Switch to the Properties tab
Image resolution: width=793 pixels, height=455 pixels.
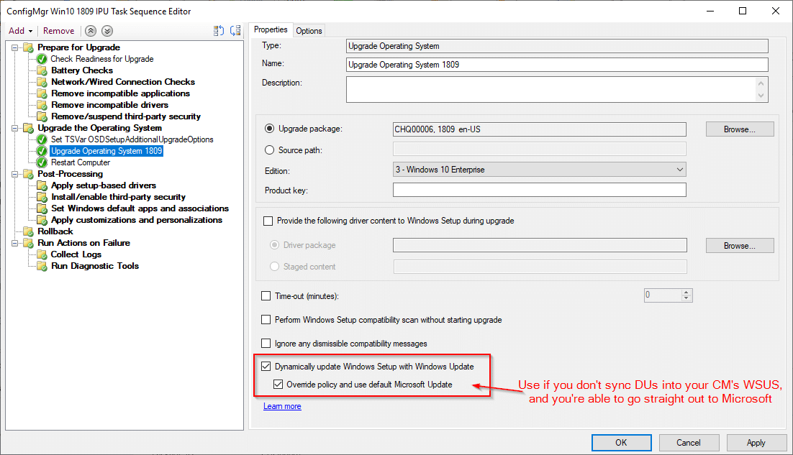[271, 29]
